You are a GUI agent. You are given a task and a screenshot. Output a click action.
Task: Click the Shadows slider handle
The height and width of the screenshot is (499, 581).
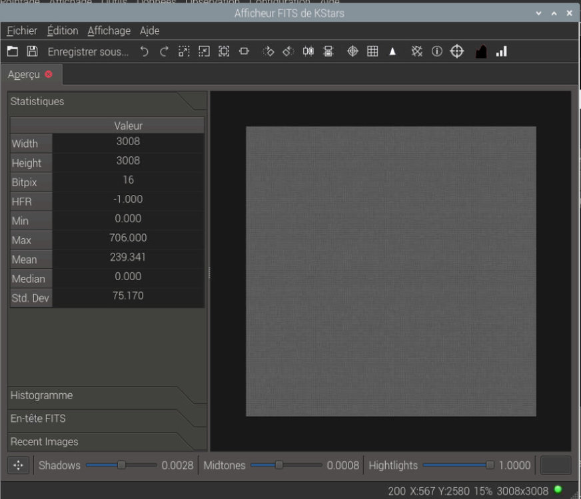[121, 465]
